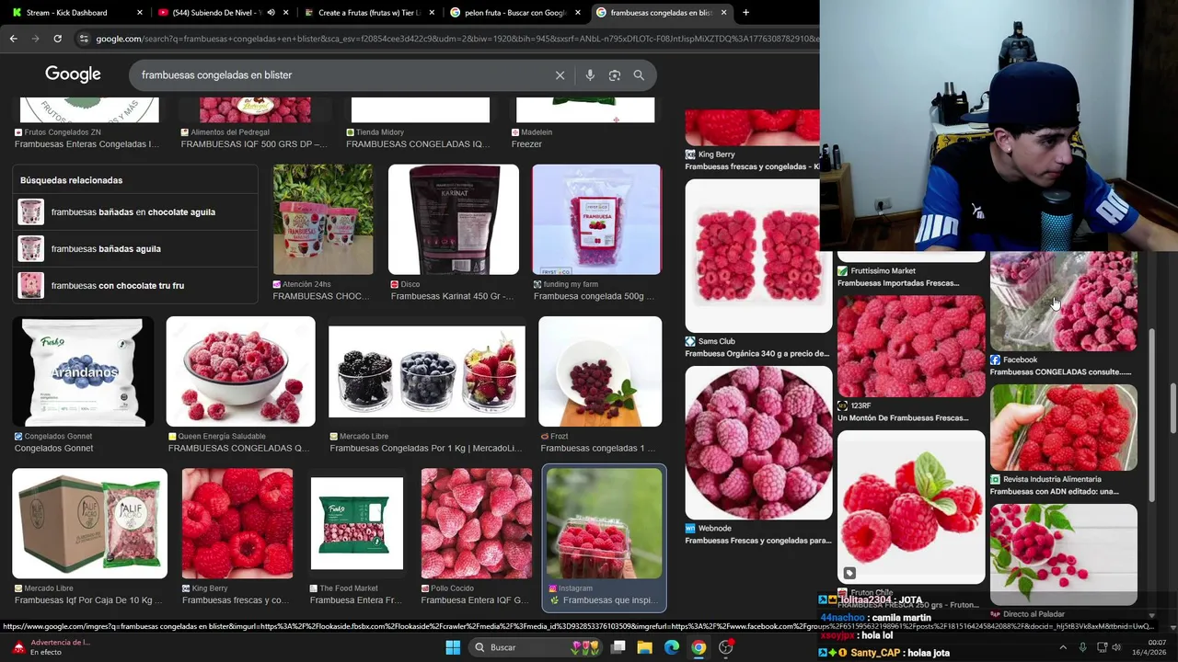Launch Microsoft Edge from taskbar
Screen dimensions: 1178x662
pyautogui.click(x=672, y=647)
